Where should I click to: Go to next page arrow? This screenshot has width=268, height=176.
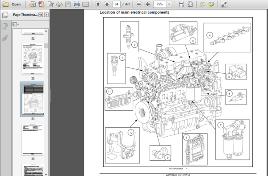(x=107, y=4)
